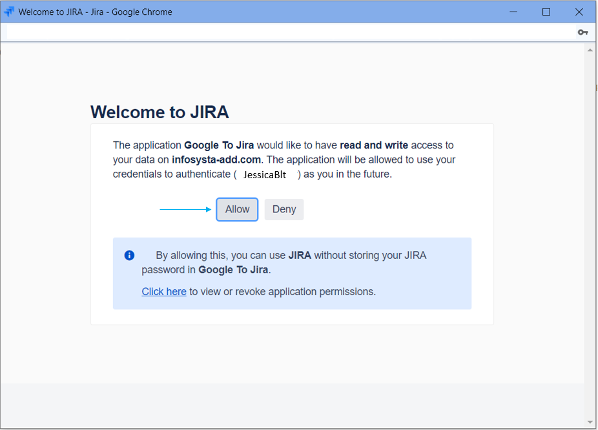This screenshot has width=598, height=430.
Task: Click the window title 'Welcome to JIRA - Jira'
Action: pos(96,12)
